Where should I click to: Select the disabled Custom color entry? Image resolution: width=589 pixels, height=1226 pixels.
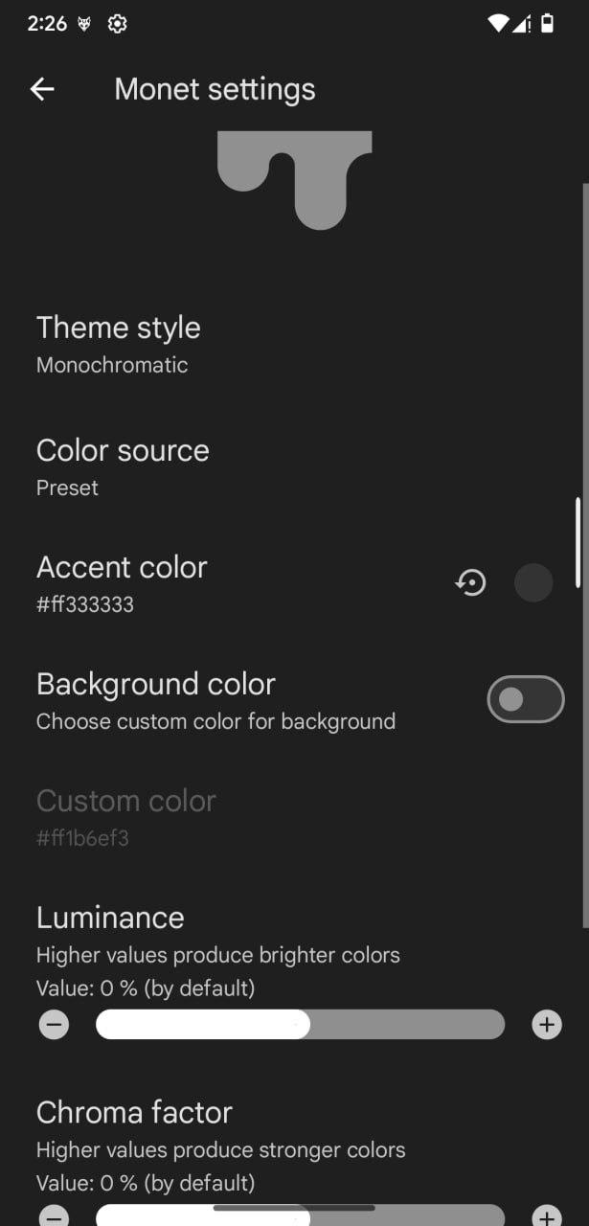point(294,817)
